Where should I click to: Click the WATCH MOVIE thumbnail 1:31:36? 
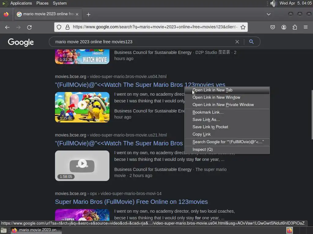[82, 57]
